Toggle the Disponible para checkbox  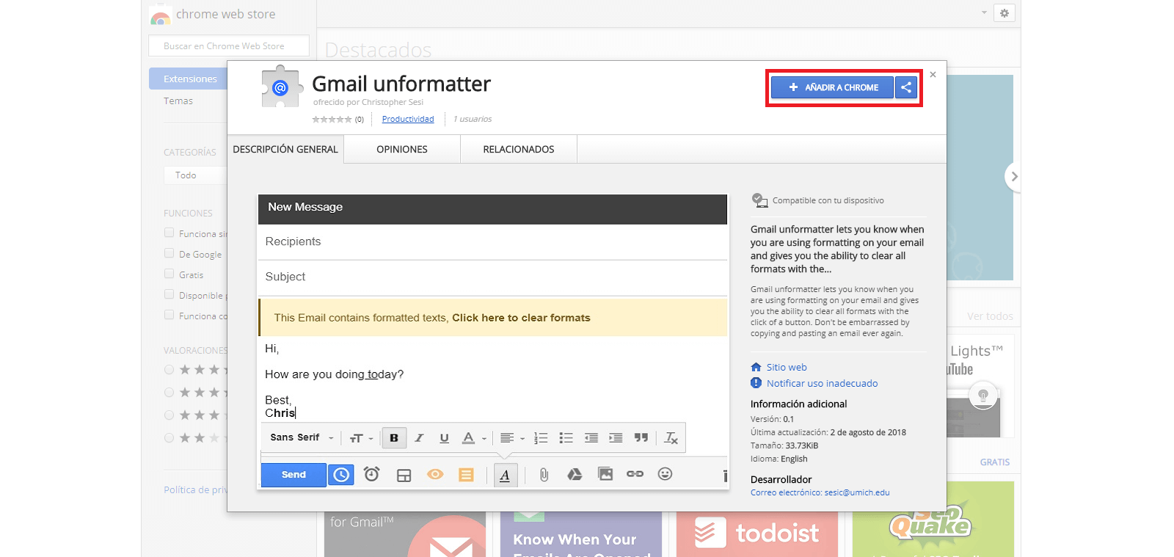coord(169,294)
